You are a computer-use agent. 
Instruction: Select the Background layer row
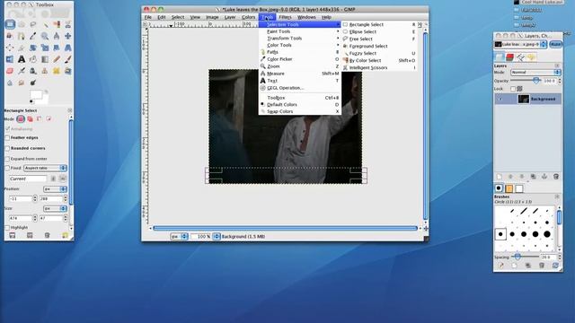527,99
